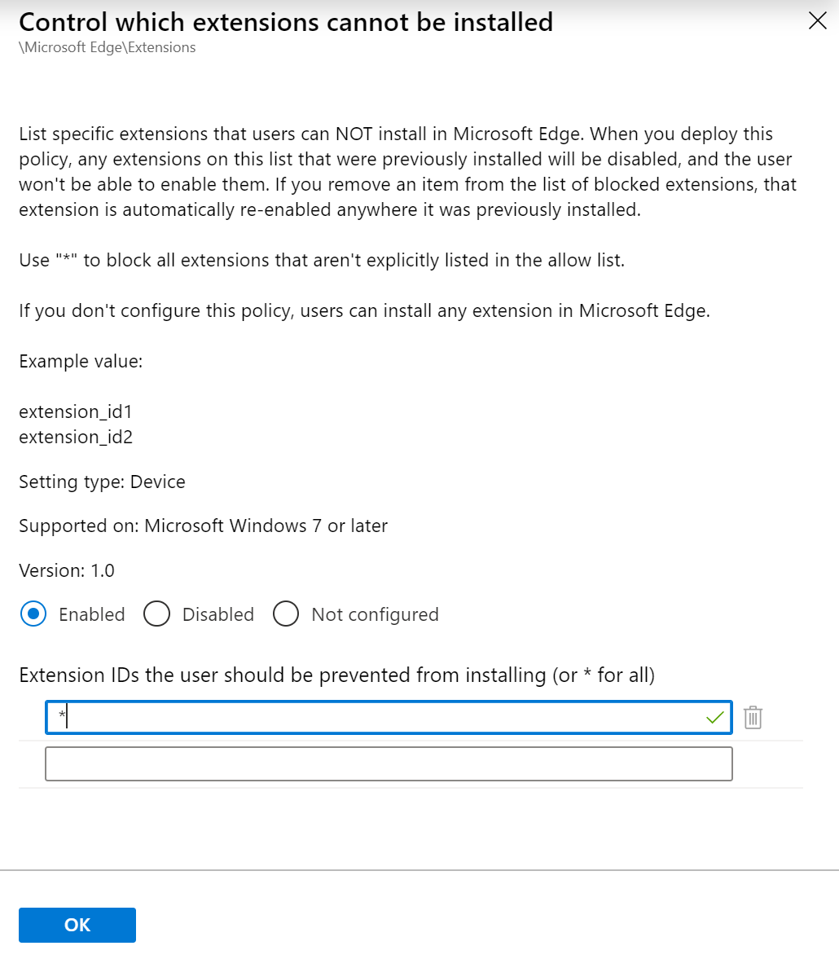Click the dialog title text
This screenshot has height=959, width=839.
(285, 22)
